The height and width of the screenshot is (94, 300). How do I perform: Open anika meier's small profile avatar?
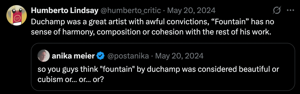(44, 56)
